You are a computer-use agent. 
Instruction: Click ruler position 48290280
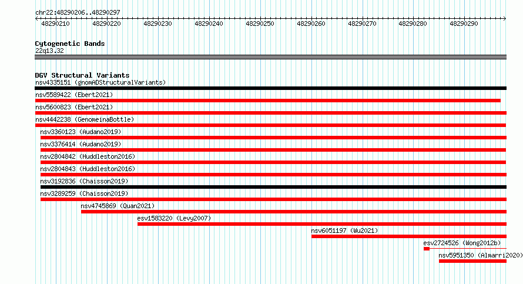[413, 24]
